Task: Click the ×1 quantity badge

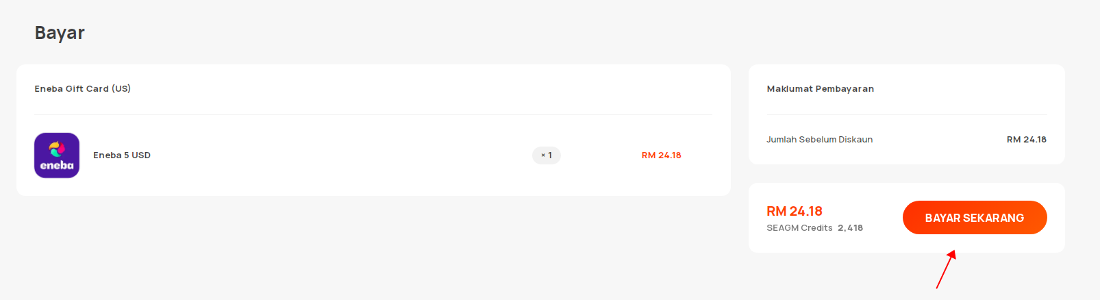Action: (x=547, y=155)
